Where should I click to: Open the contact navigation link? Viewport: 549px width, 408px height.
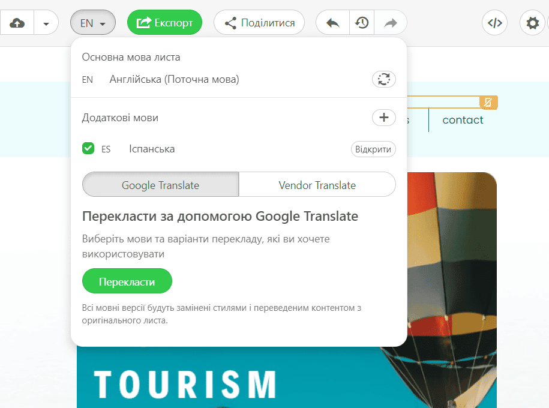pos(462,120)
